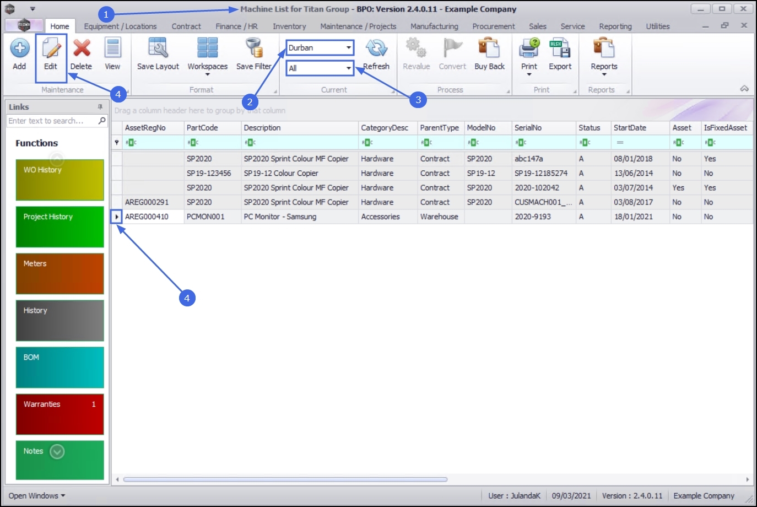Click the StartDate filter operator icon

coord(620,143)
